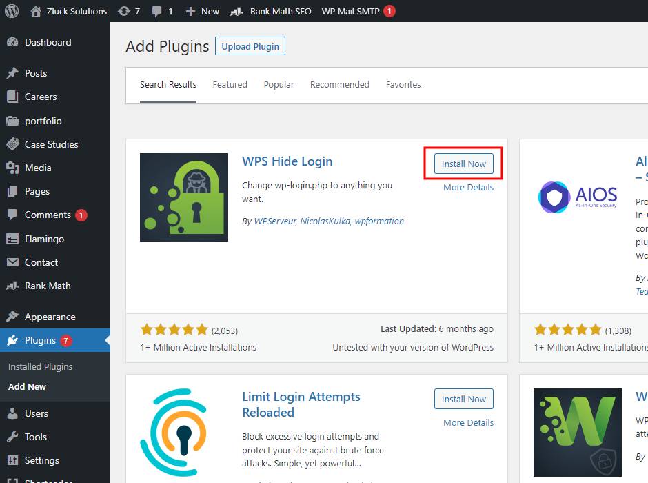This screenshot has height=483, width=648.
Task: Click the Posts pin icon
Action: [x=13, y=73]
